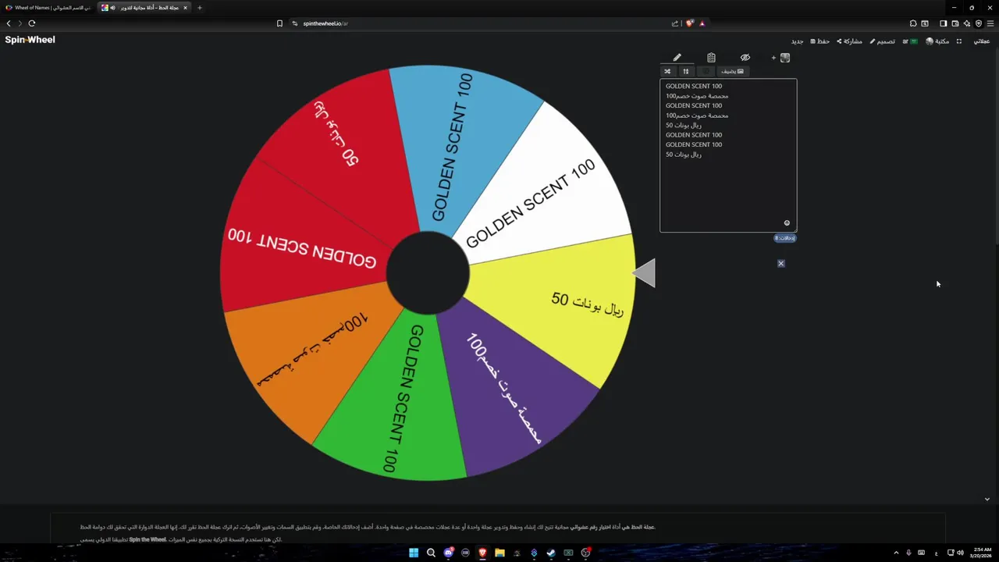This screenshot has width=999, height=562.
Task: Click the grey wheel pointer arrow
Action: click(x=644, y=273)
